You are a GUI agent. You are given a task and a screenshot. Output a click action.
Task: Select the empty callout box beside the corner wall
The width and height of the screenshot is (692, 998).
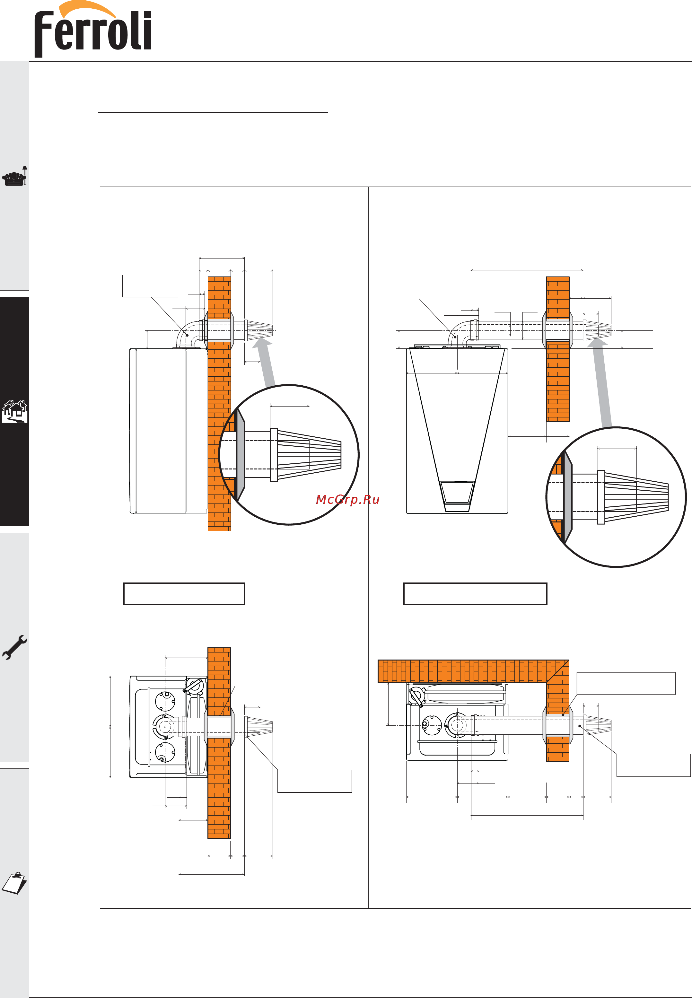tap(626, 684)
